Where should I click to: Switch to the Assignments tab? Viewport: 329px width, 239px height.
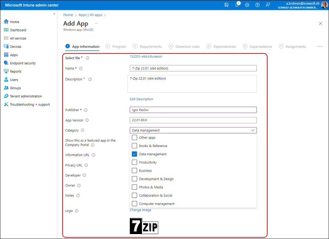click(292, 46)
